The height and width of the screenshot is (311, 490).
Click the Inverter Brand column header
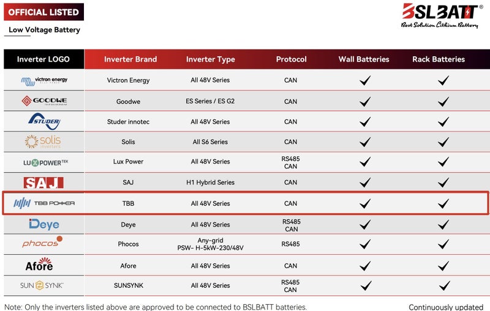(x=130, y=59)
